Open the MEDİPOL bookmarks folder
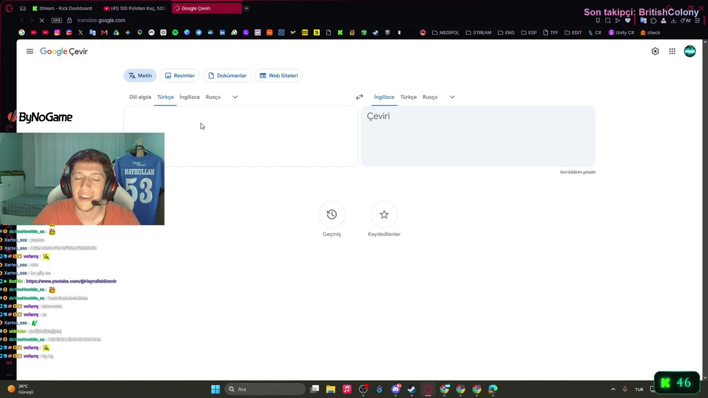Screen dimensions: 708x398 [446, 33]
